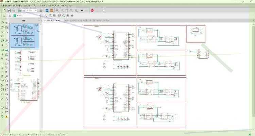Viewport: 255px width, 136px height.
Task: Select the Circle drawing tool
Action: coord(2,107)
